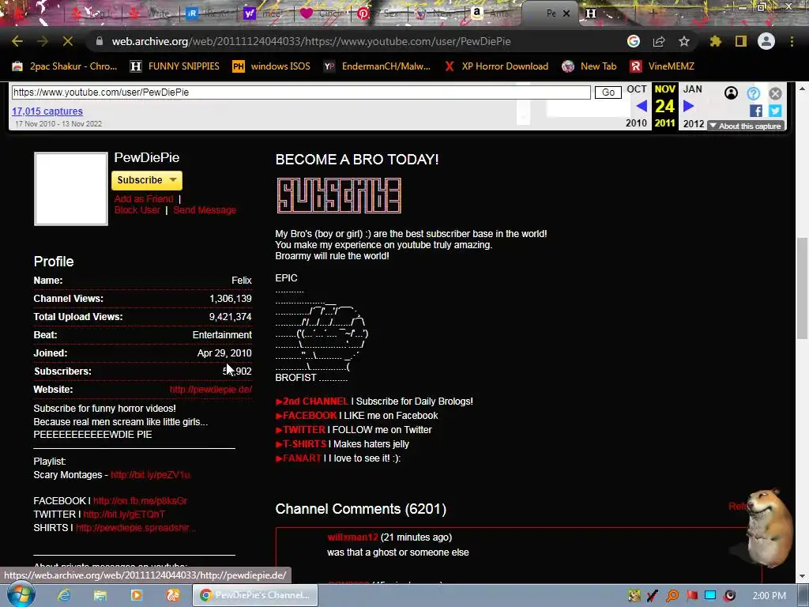
Task: Click the browser forward arrow
Action: tap(43, 41)
